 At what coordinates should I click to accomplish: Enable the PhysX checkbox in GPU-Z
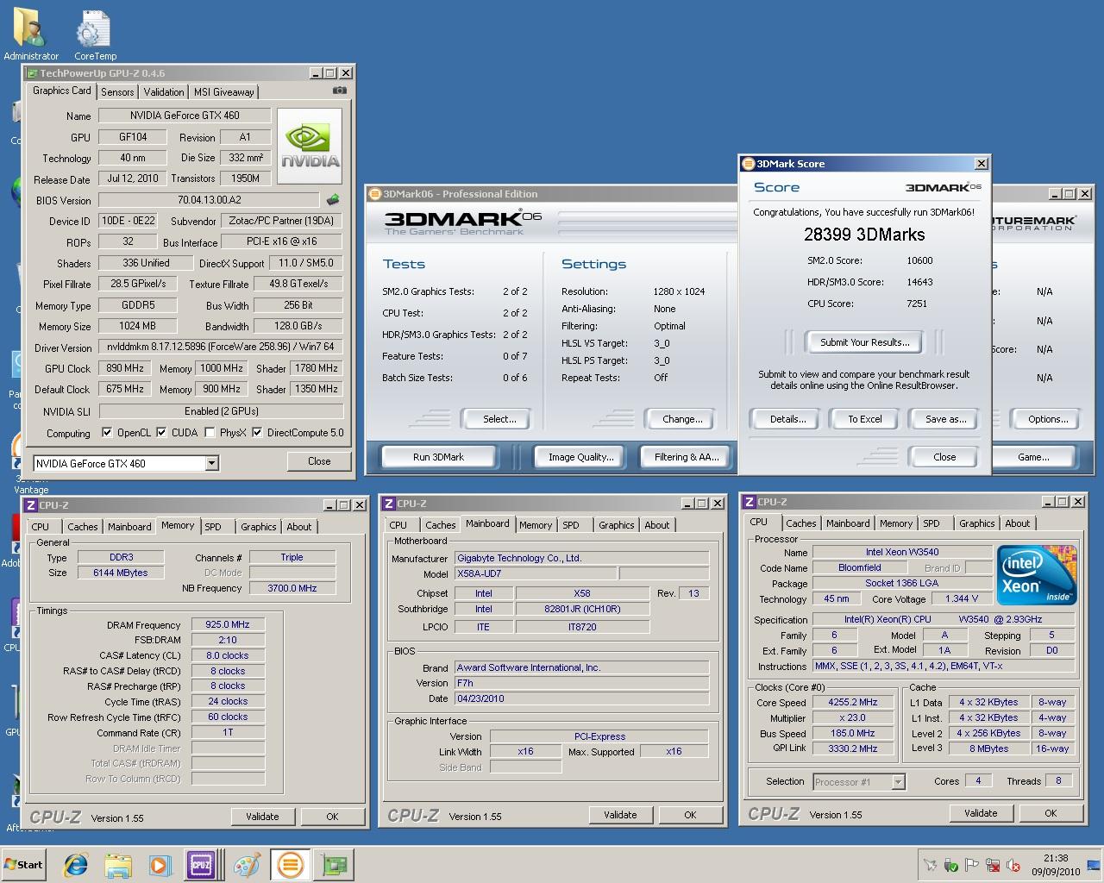[x=210, y=433]
